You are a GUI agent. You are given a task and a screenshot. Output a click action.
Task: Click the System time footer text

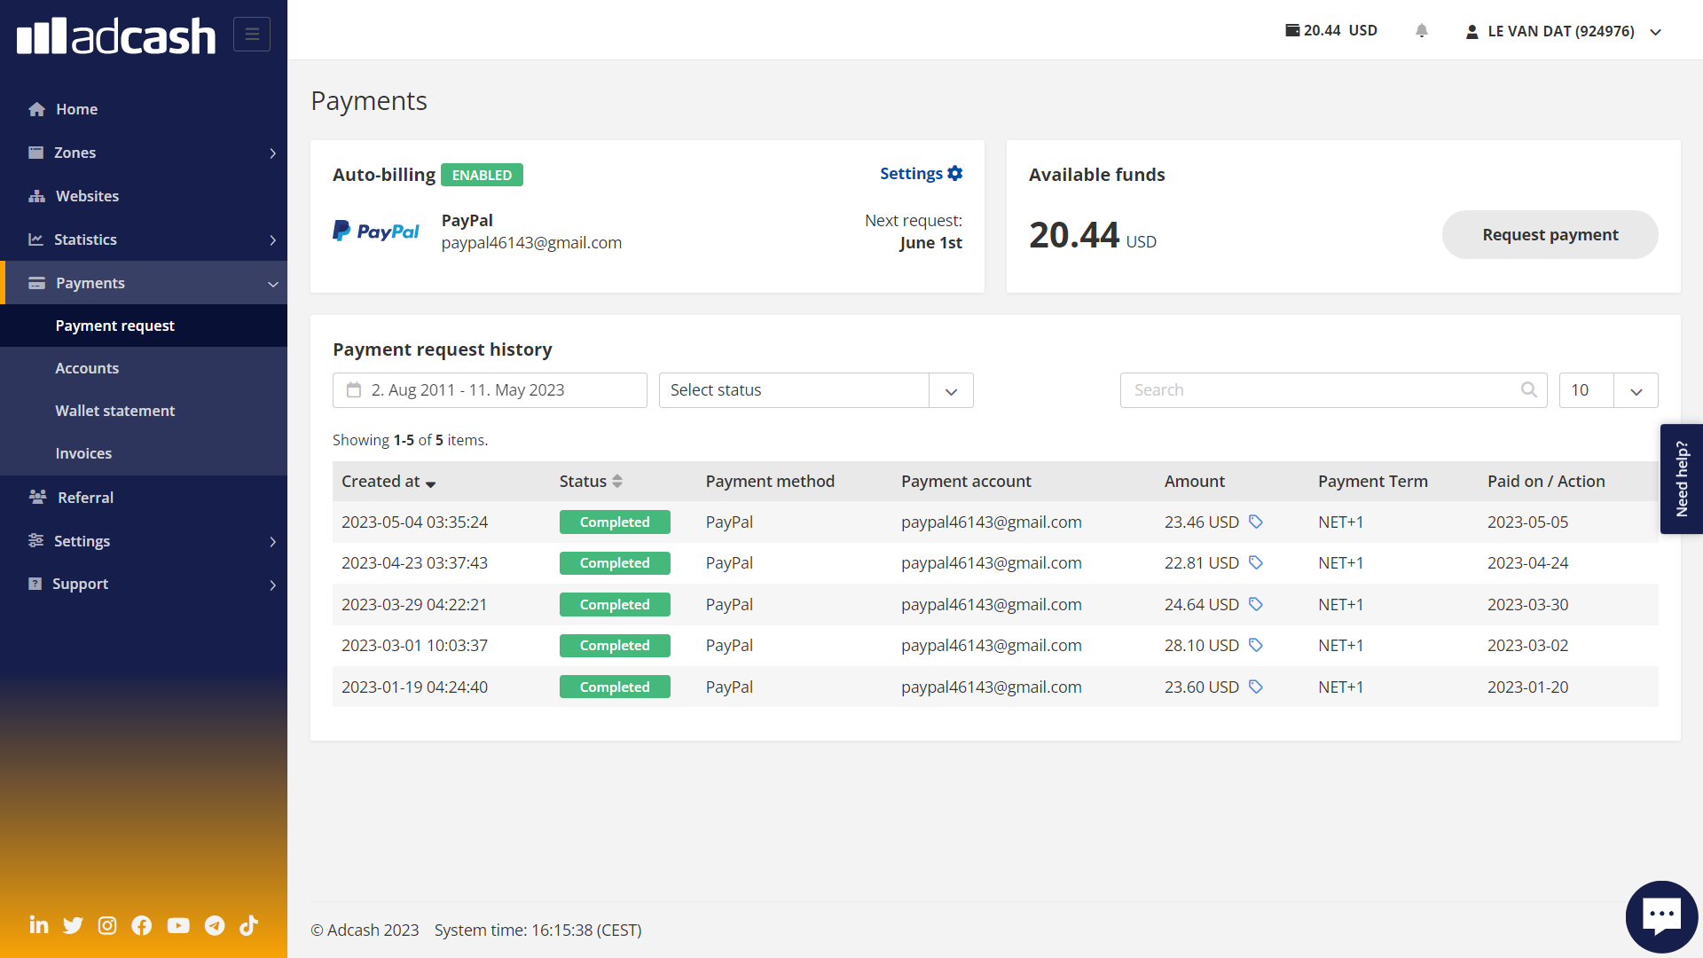(x=538, y=930)
